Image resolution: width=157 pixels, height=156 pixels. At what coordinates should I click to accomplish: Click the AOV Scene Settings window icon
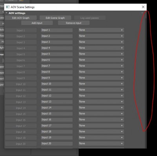pyautogui.click(x=8, y=7)
